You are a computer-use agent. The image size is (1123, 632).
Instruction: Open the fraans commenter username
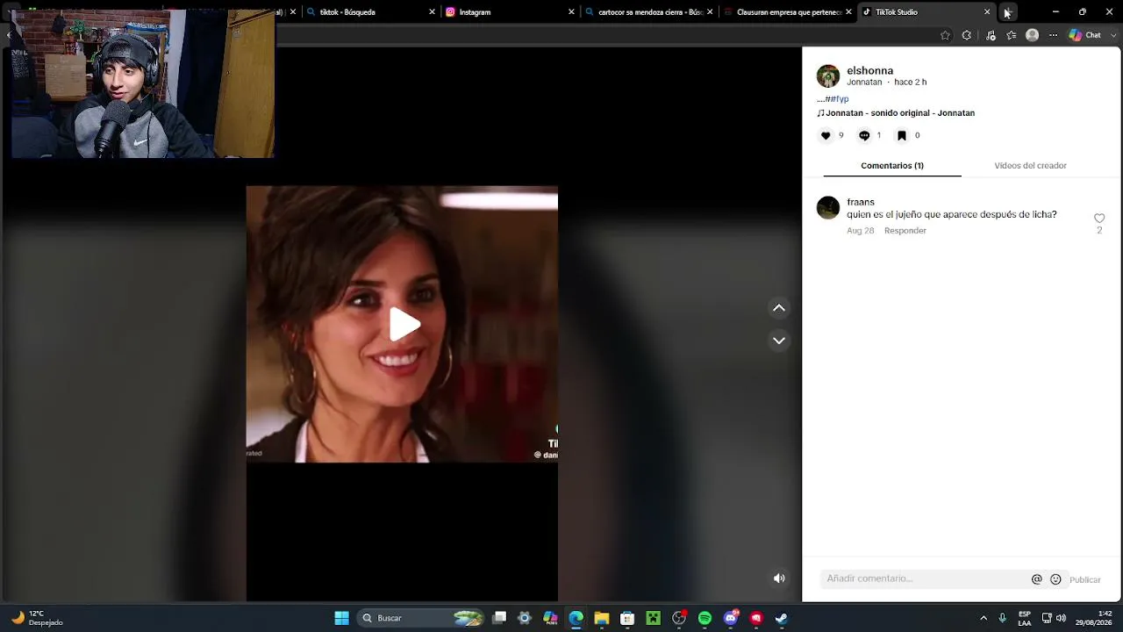point(861,202)
